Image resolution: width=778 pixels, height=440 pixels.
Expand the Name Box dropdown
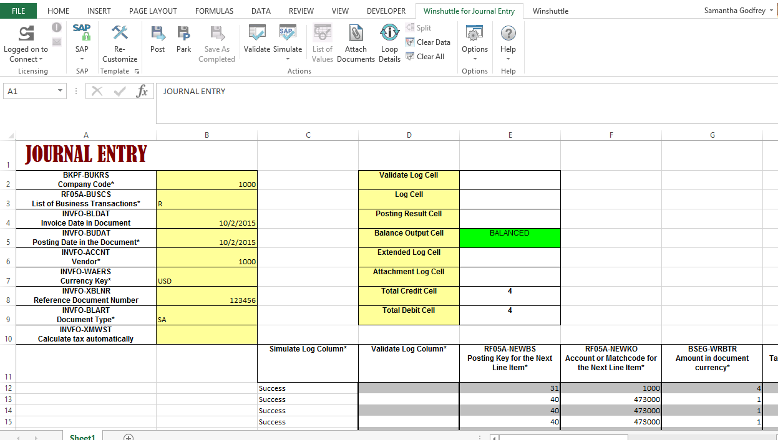pos(60,91)
